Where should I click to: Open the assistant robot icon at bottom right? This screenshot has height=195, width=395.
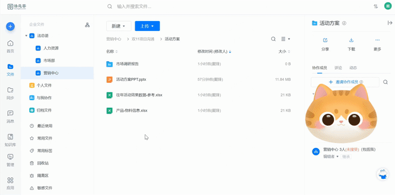tap(383, 174)
